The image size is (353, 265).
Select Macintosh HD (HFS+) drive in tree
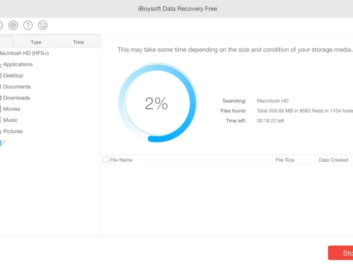(x=24, y=53)
